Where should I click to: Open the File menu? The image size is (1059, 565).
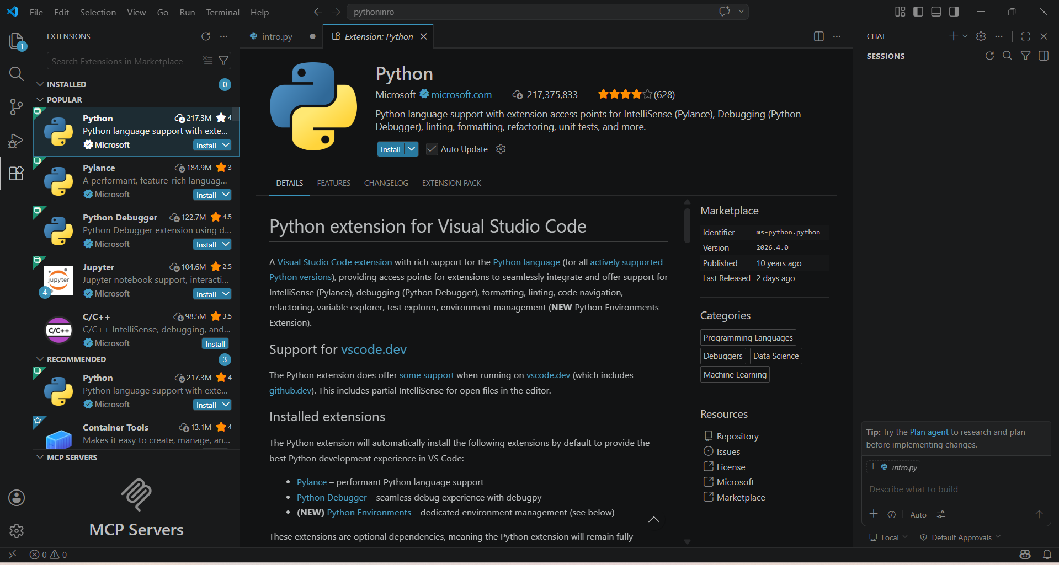pyautogui.click(x=36, y=12)
